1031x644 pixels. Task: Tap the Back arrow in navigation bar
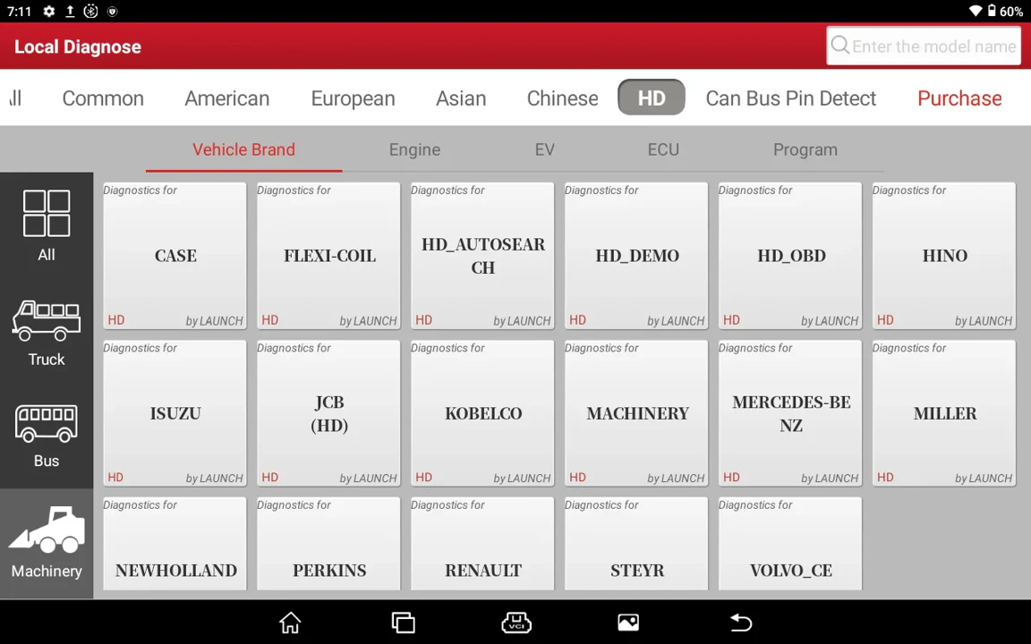tap(741, 622)
